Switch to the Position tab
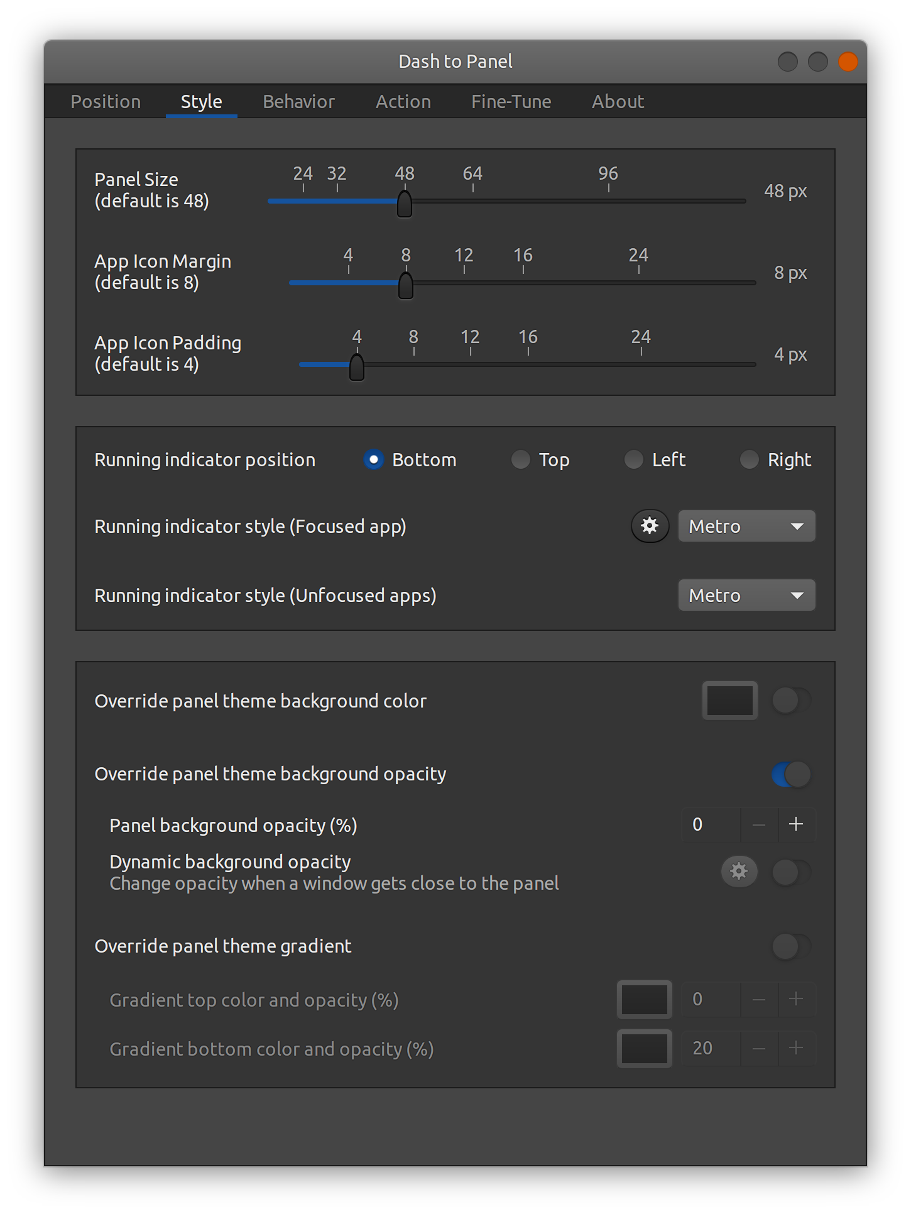Viewport: 911px width, 1214px height. click(x=106, y=102)
